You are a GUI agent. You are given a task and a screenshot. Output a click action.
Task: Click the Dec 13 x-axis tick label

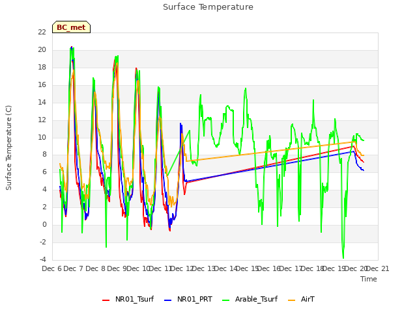(203, 268)
